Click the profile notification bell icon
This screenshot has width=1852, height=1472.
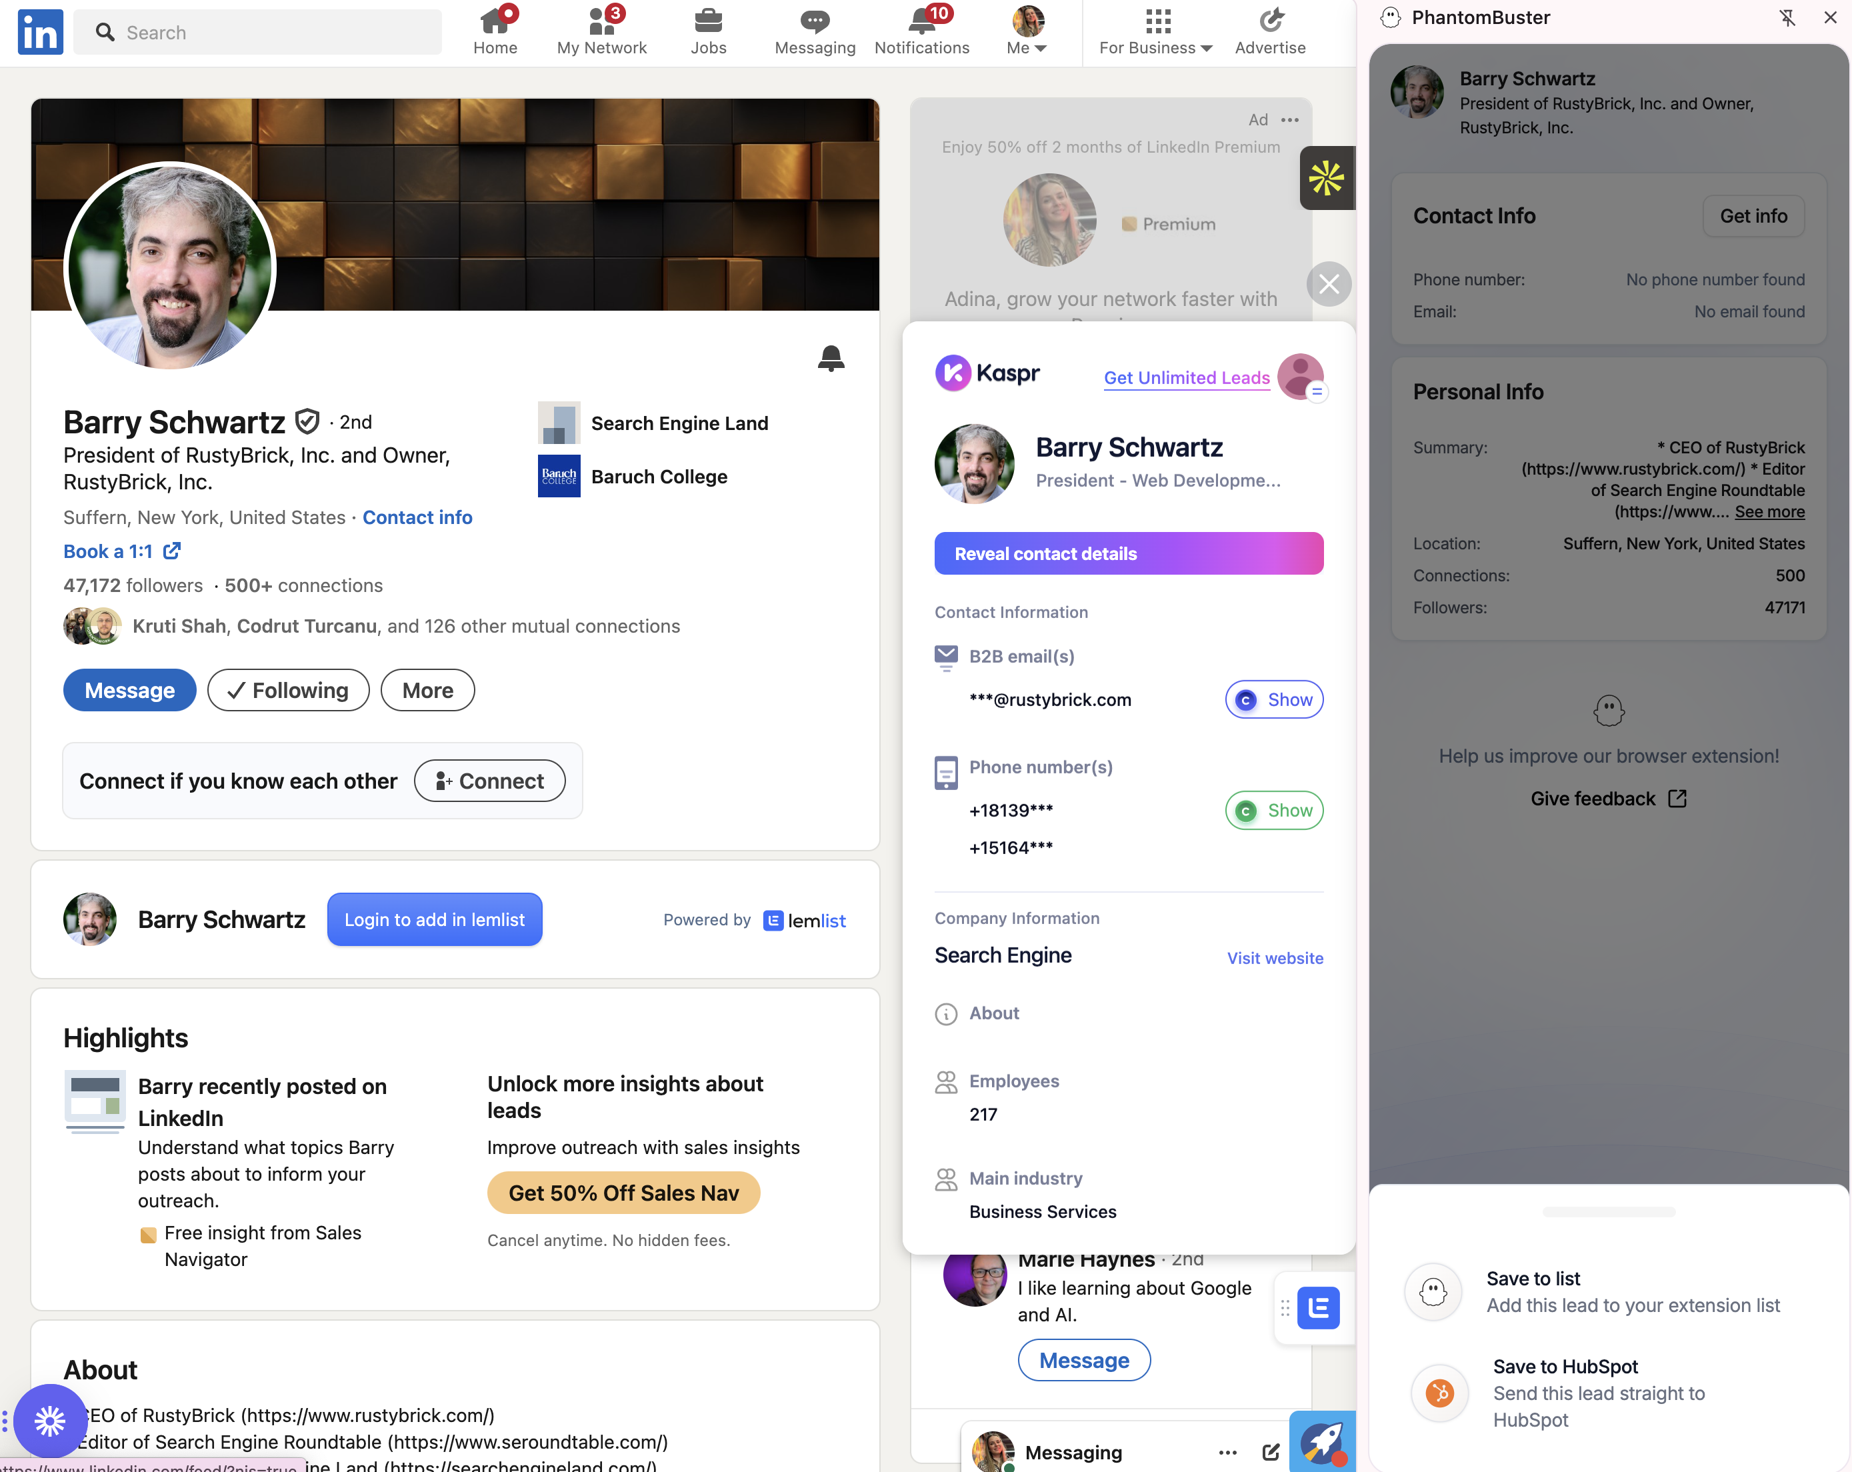coord(831,358)
